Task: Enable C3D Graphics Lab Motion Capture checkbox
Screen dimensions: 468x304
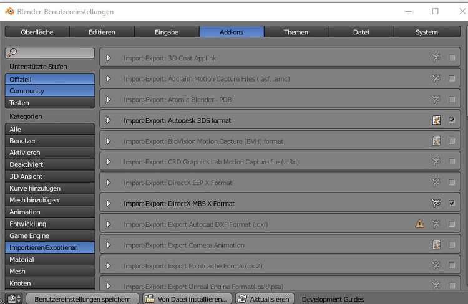Action: (x=452, y=161)
